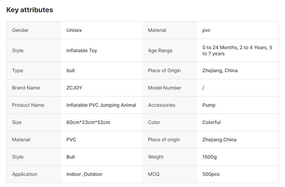This screenshot has width=285, height=187.
Task: Click the Inflatable PVC Jumping Animal text
Action: (101, 105)
